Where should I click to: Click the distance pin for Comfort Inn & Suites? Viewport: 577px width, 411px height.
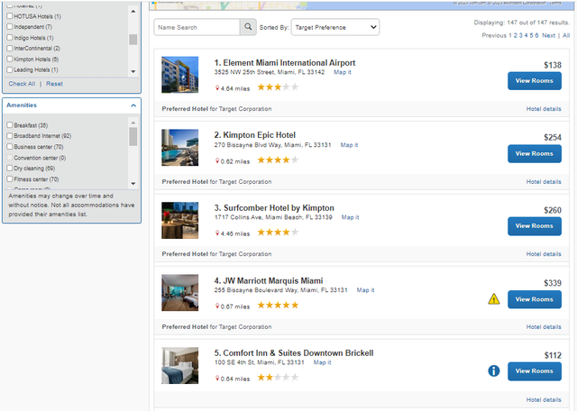pos(217,379)
